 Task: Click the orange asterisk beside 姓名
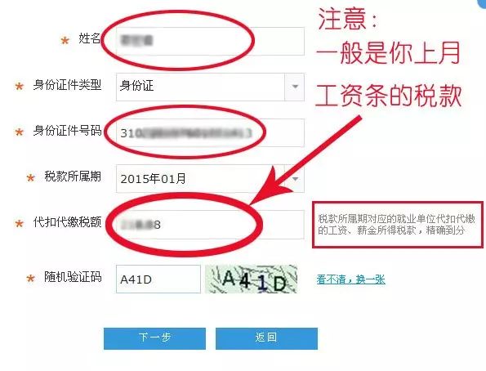click(65, 41)
